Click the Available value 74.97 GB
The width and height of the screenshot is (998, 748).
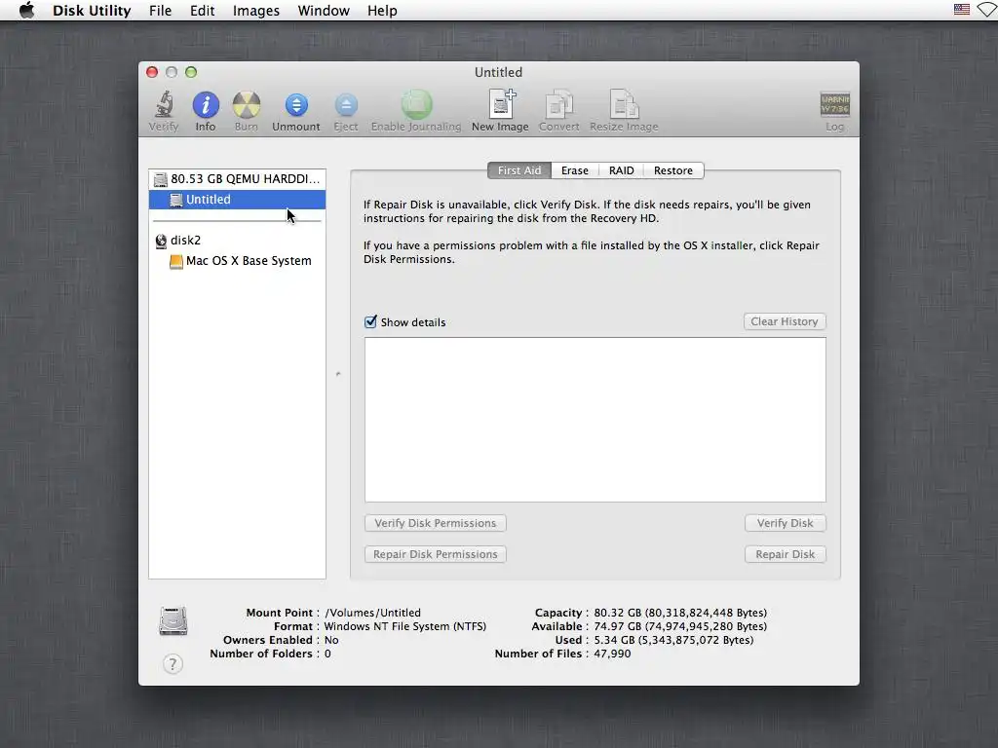coord(680,626)
